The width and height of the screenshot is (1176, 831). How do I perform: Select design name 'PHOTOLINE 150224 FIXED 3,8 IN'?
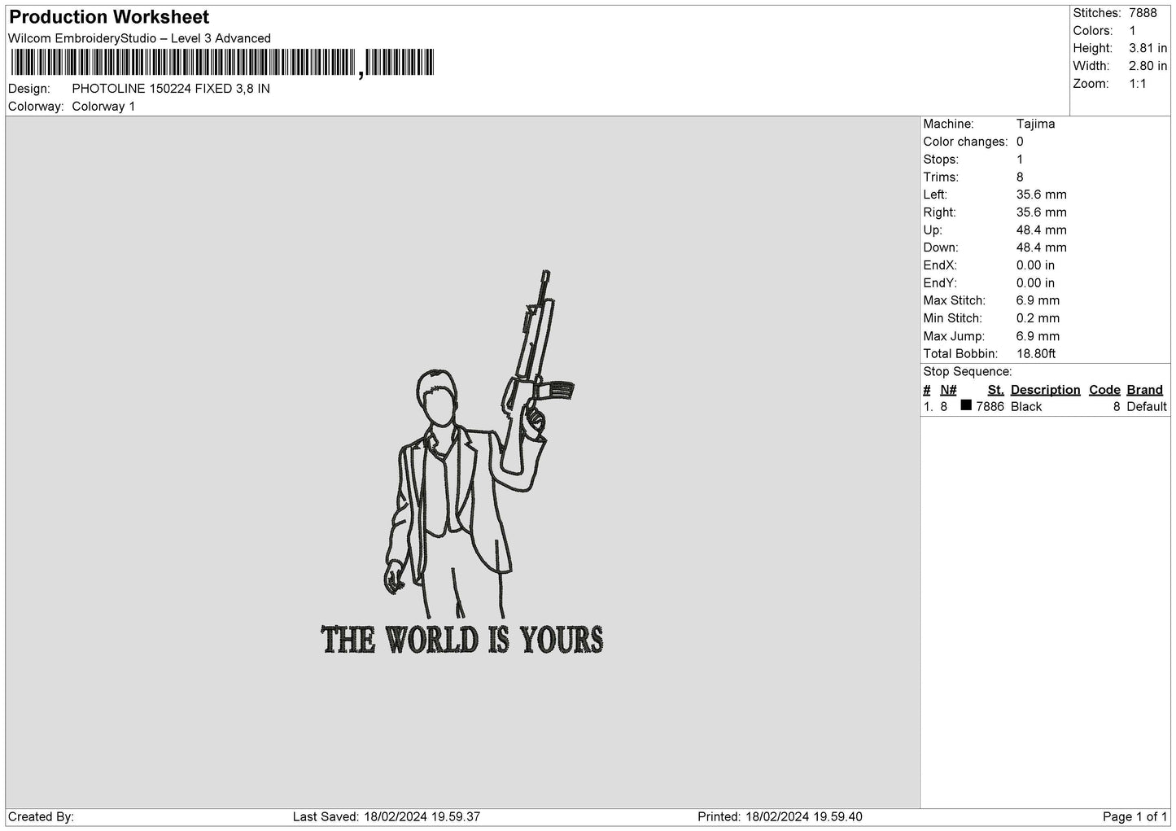click(171, 89)
